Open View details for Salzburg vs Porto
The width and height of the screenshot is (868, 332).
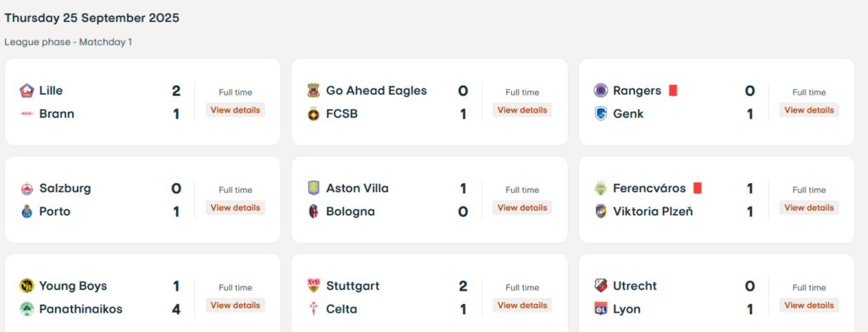tap(236, 207)
